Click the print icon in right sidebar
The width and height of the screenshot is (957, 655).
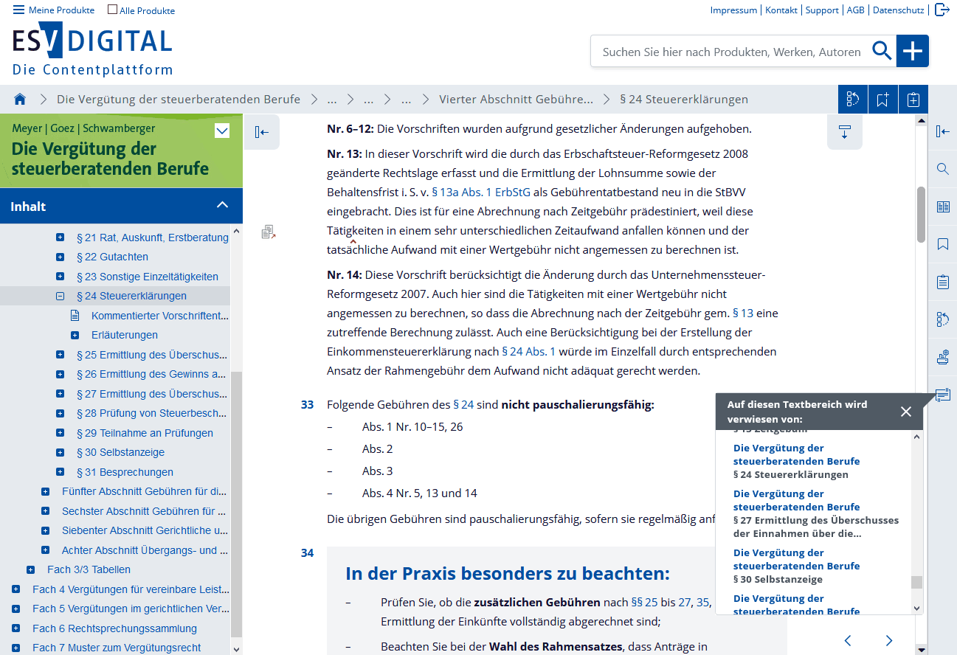pos(942,357)
